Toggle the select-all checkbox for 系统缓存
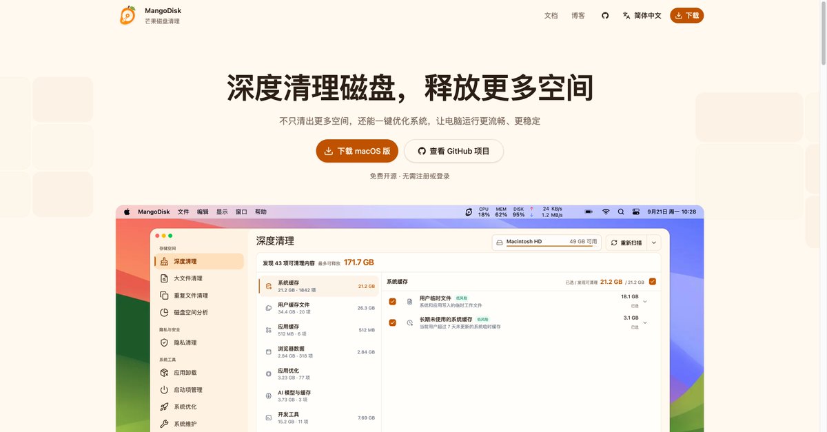Screen dimensions: 827x432 click(652, 282)
